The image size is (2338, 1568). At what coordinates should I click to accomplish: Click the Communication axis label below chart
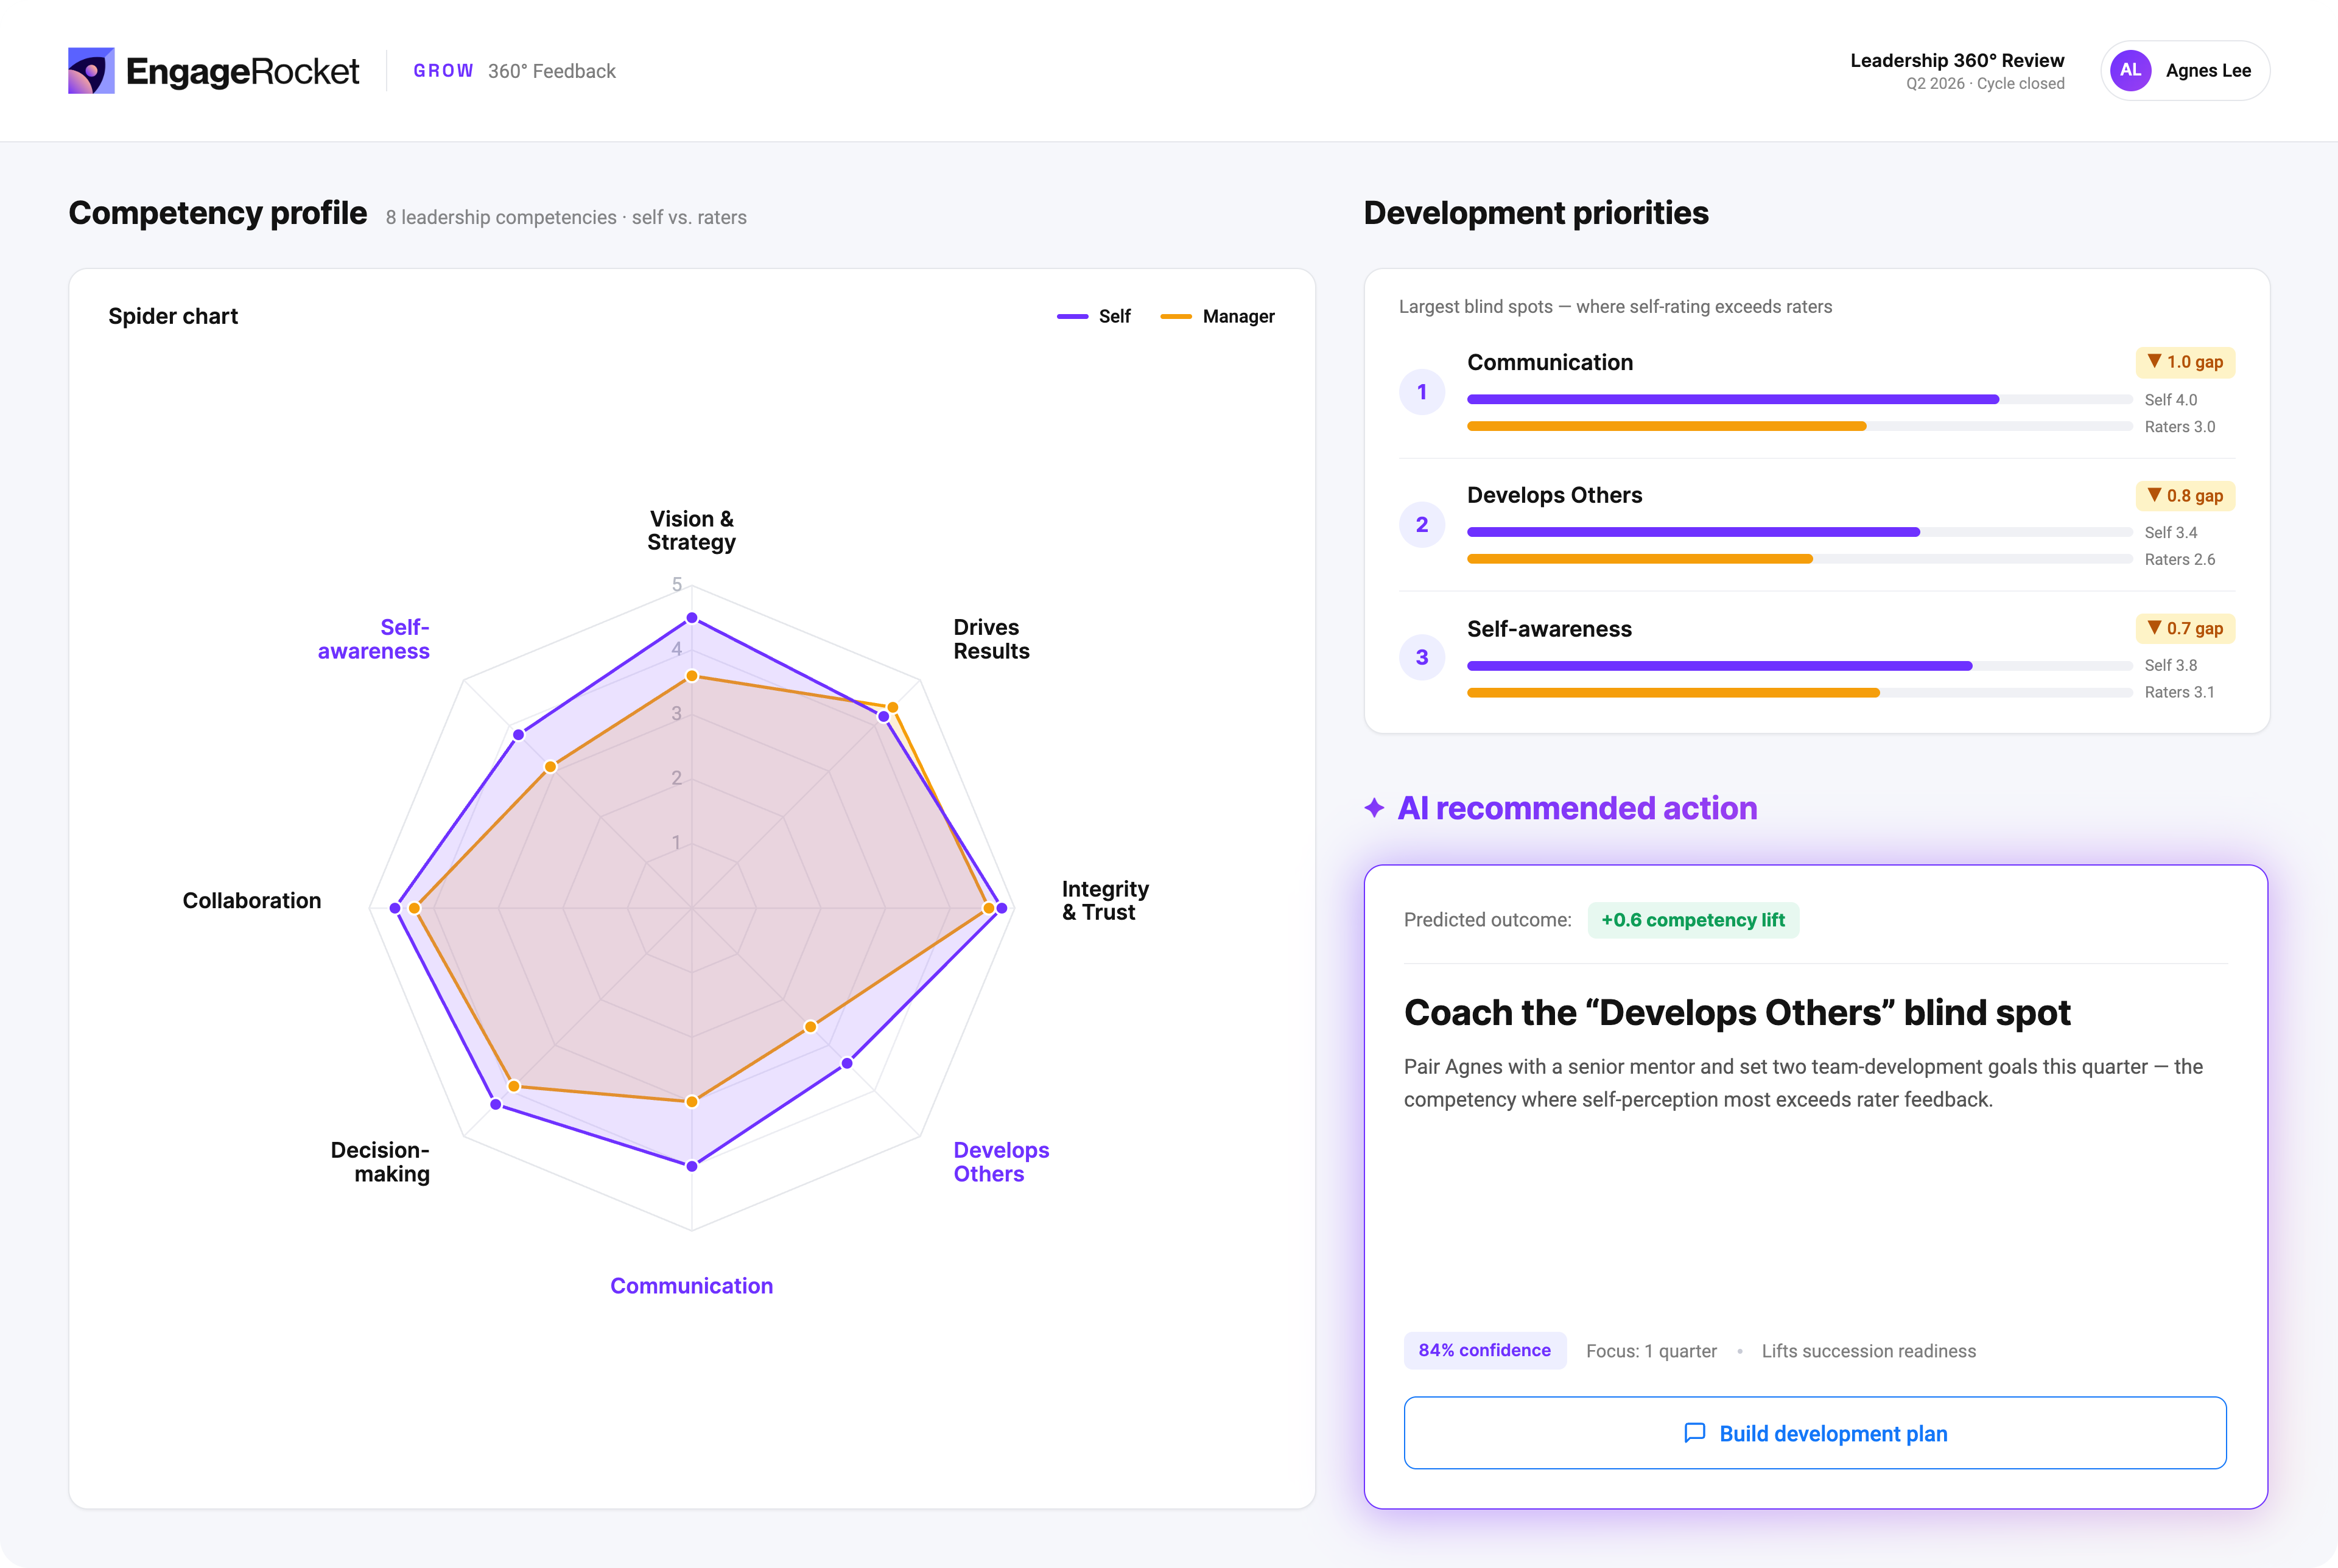pyautogui.click(x=692, y=1286)
